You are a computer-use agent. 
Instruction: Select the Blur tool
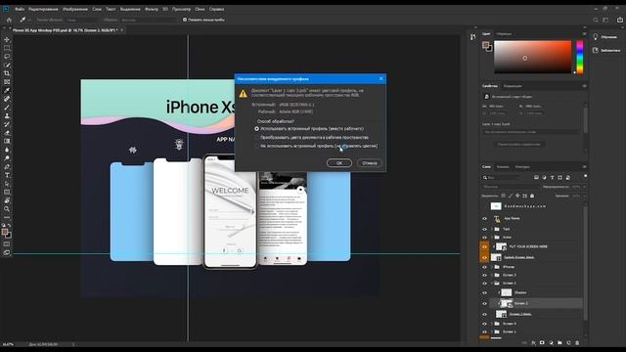click(7, 150)
